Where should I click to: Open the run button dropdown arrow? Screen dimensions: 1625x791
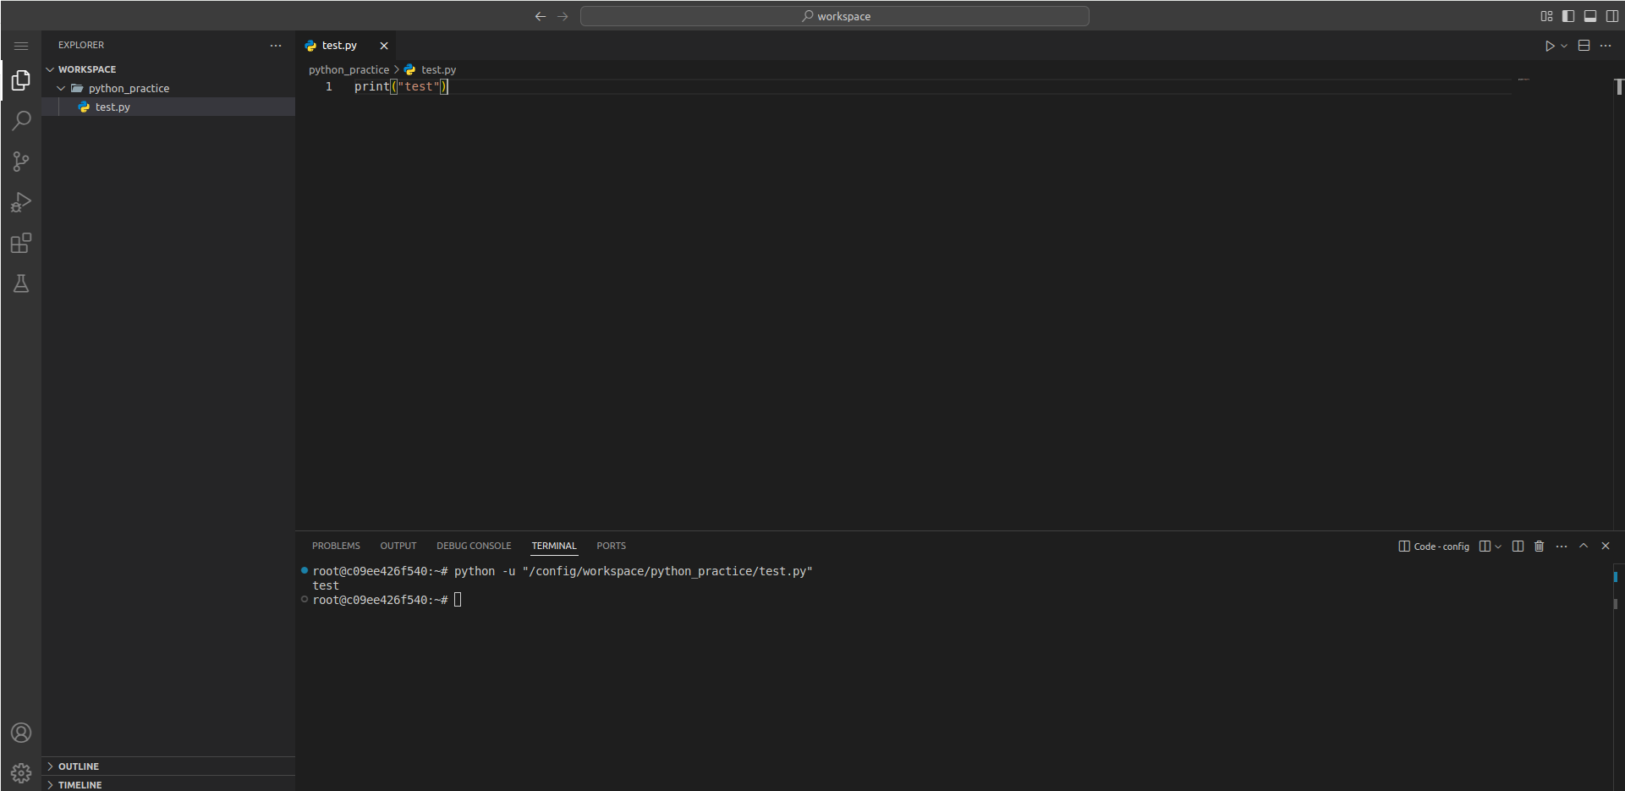coord(1564,46)
